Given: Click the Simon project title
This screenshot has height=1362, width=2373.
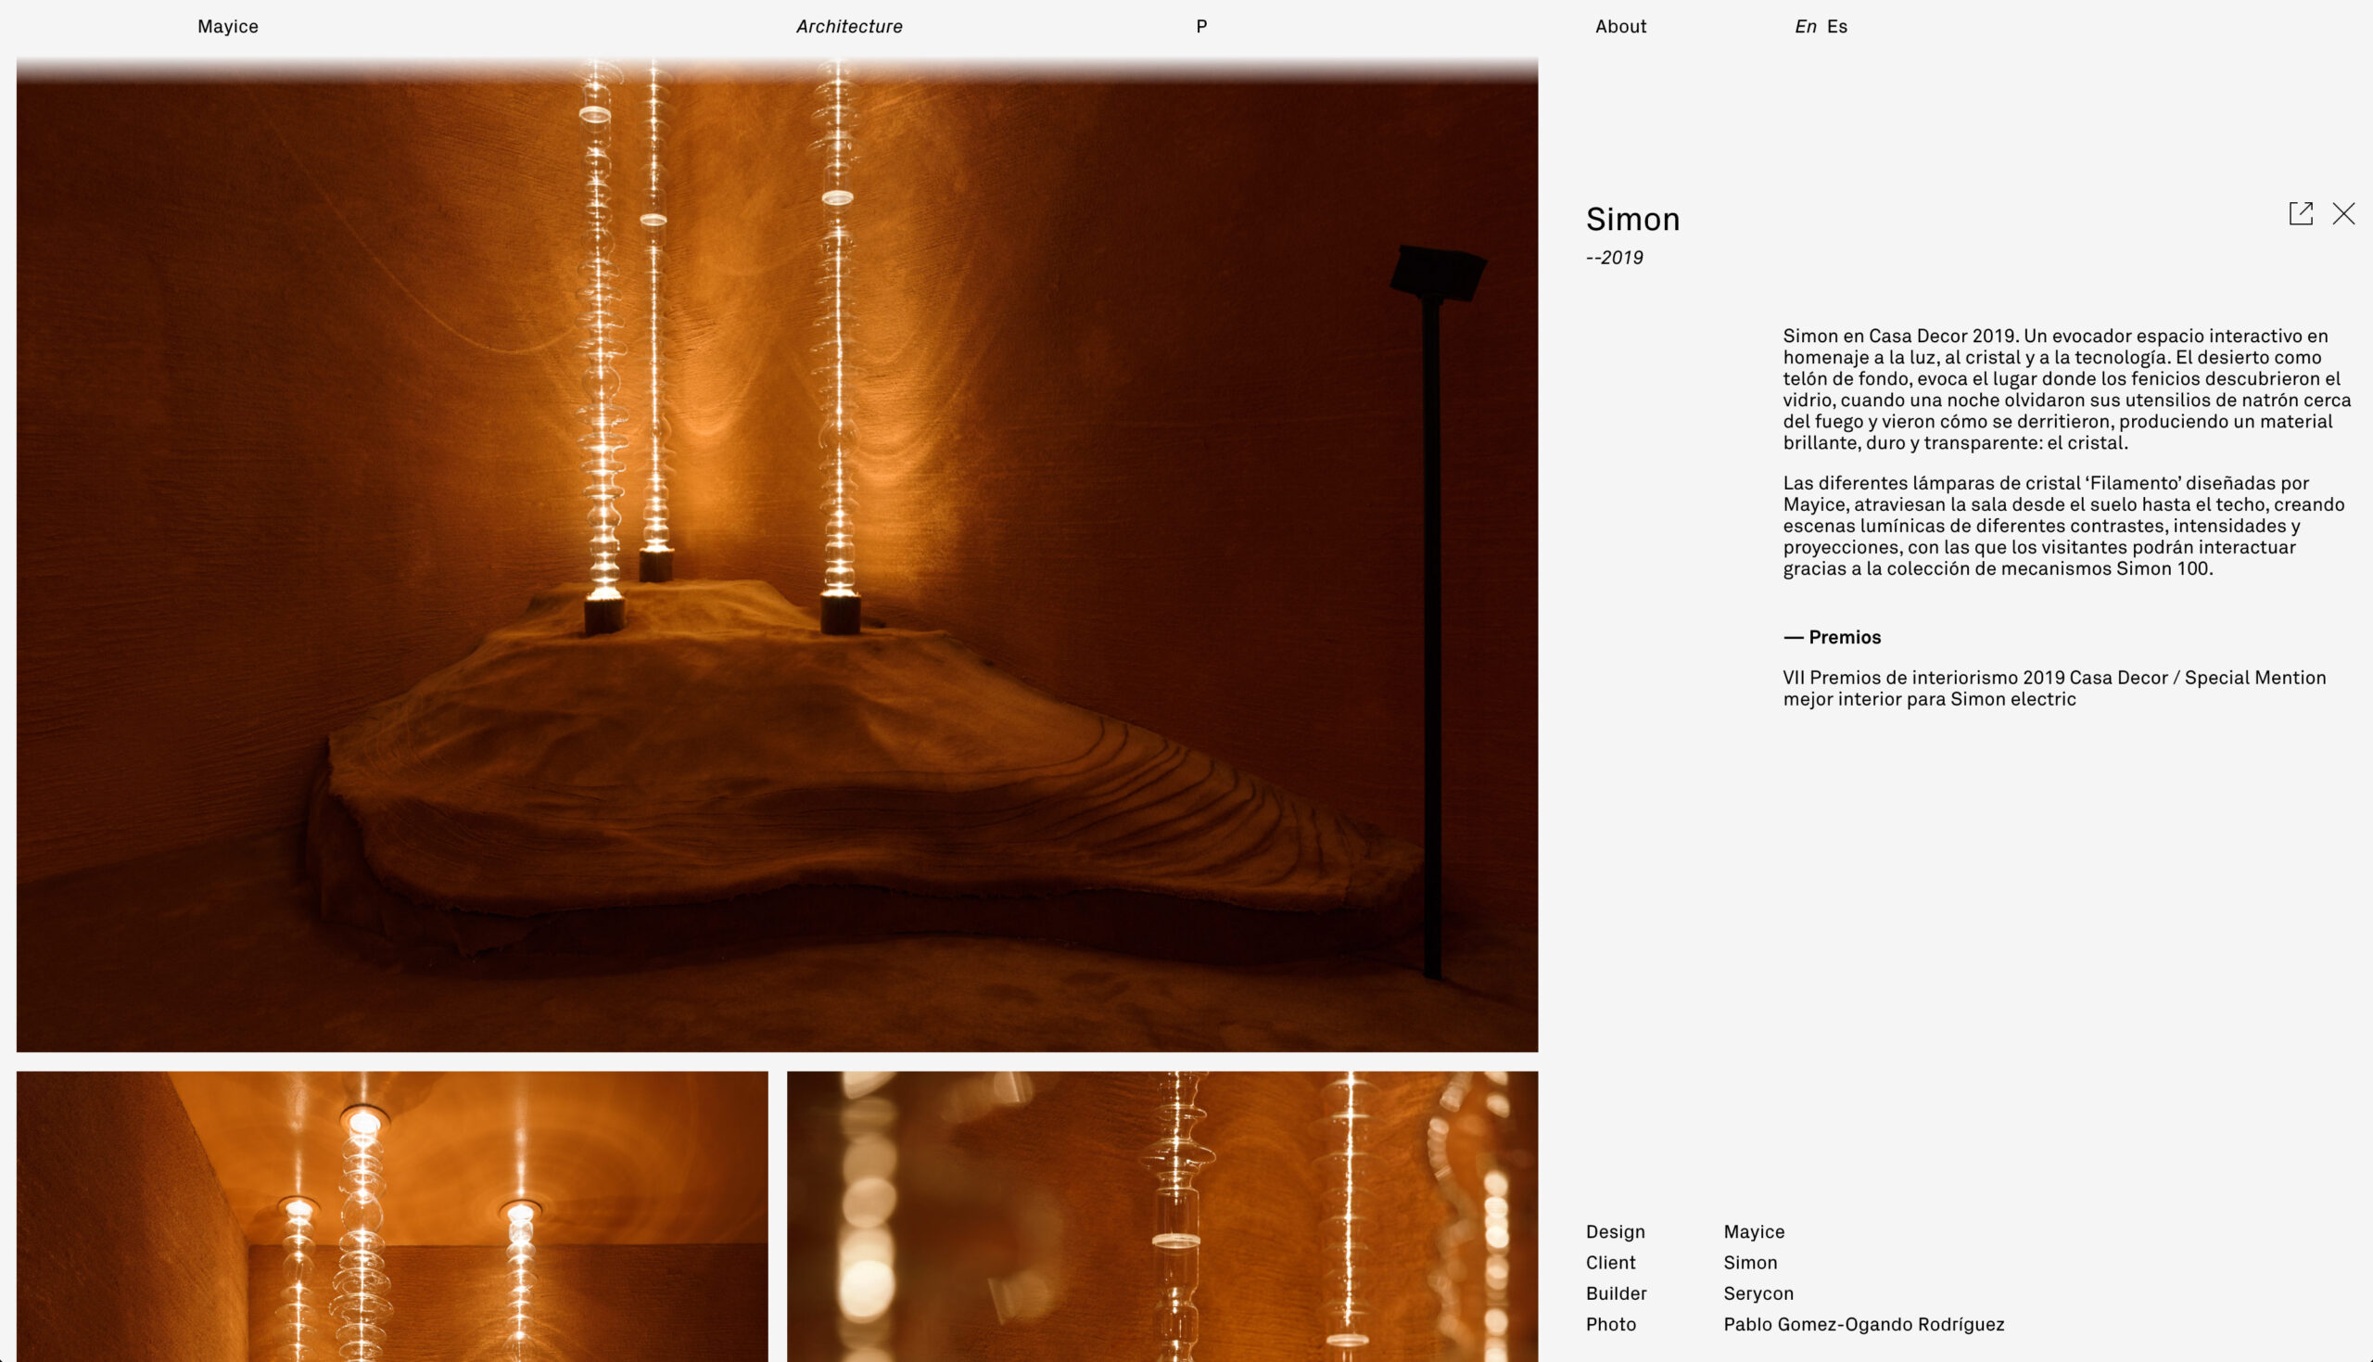Looking at the screenshot, I should 1632,220.
